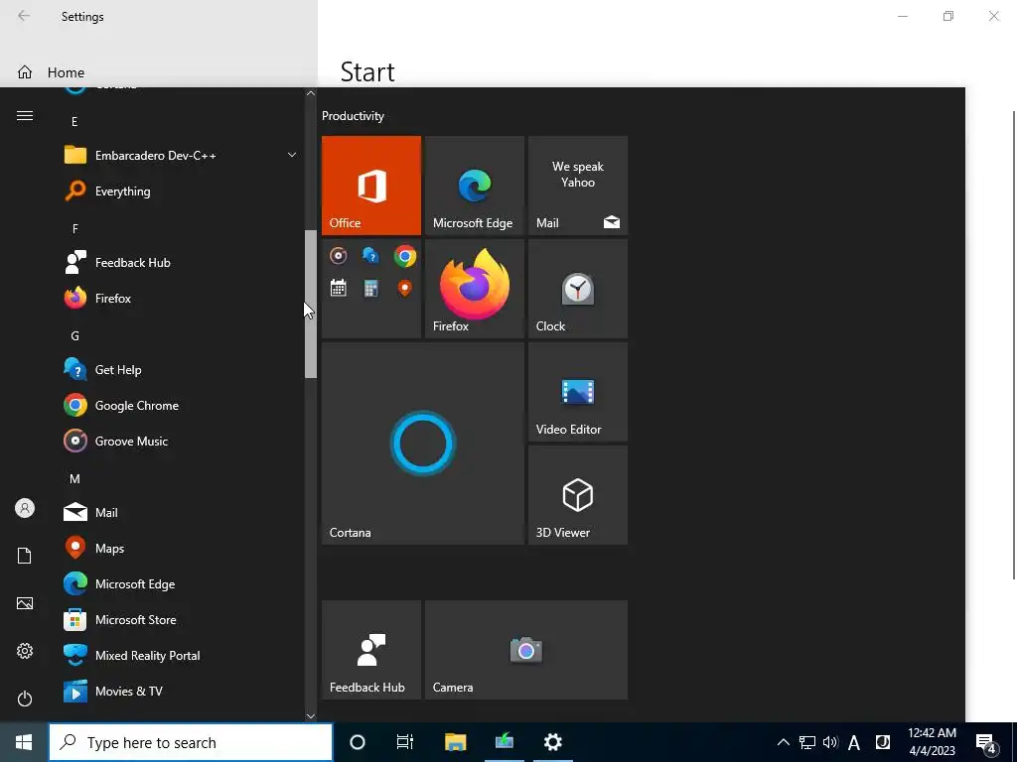
Task: Open the 3D Viewer tile
Action: (x=577, y=495)
